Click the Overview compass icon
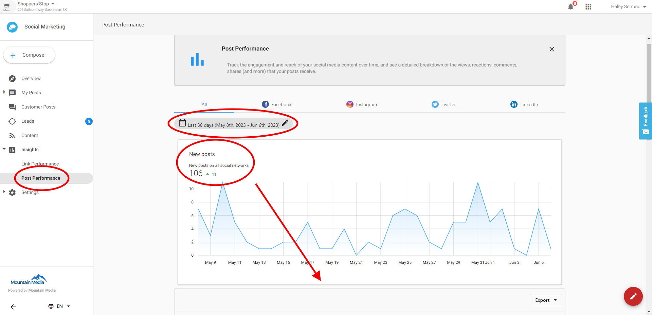Image resolution: width=652 pixels, height=315 pixels. tap(12, 79)
